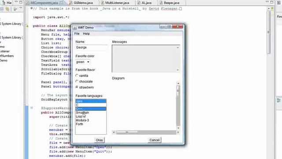
Task: Click Diagram horizontal scroll right arrow
Action: 178,132
